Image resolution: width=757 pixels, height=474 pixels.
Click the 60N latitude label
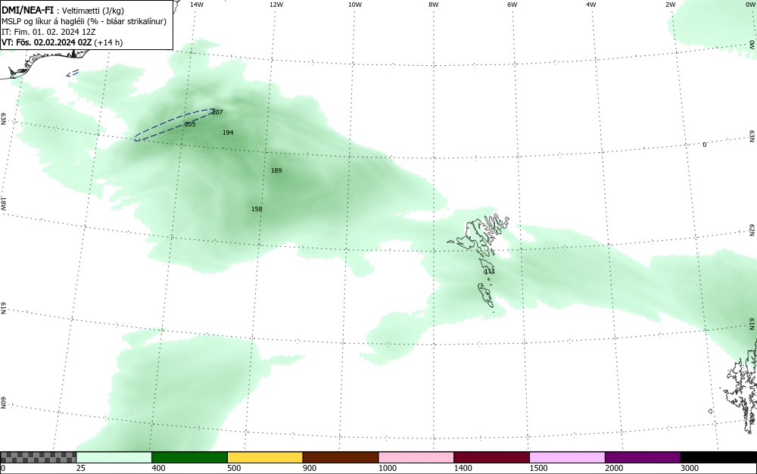(x=3, y=403)
